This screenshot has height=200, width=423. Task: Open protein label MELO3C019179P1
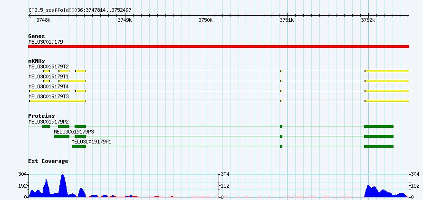[91, 142]
